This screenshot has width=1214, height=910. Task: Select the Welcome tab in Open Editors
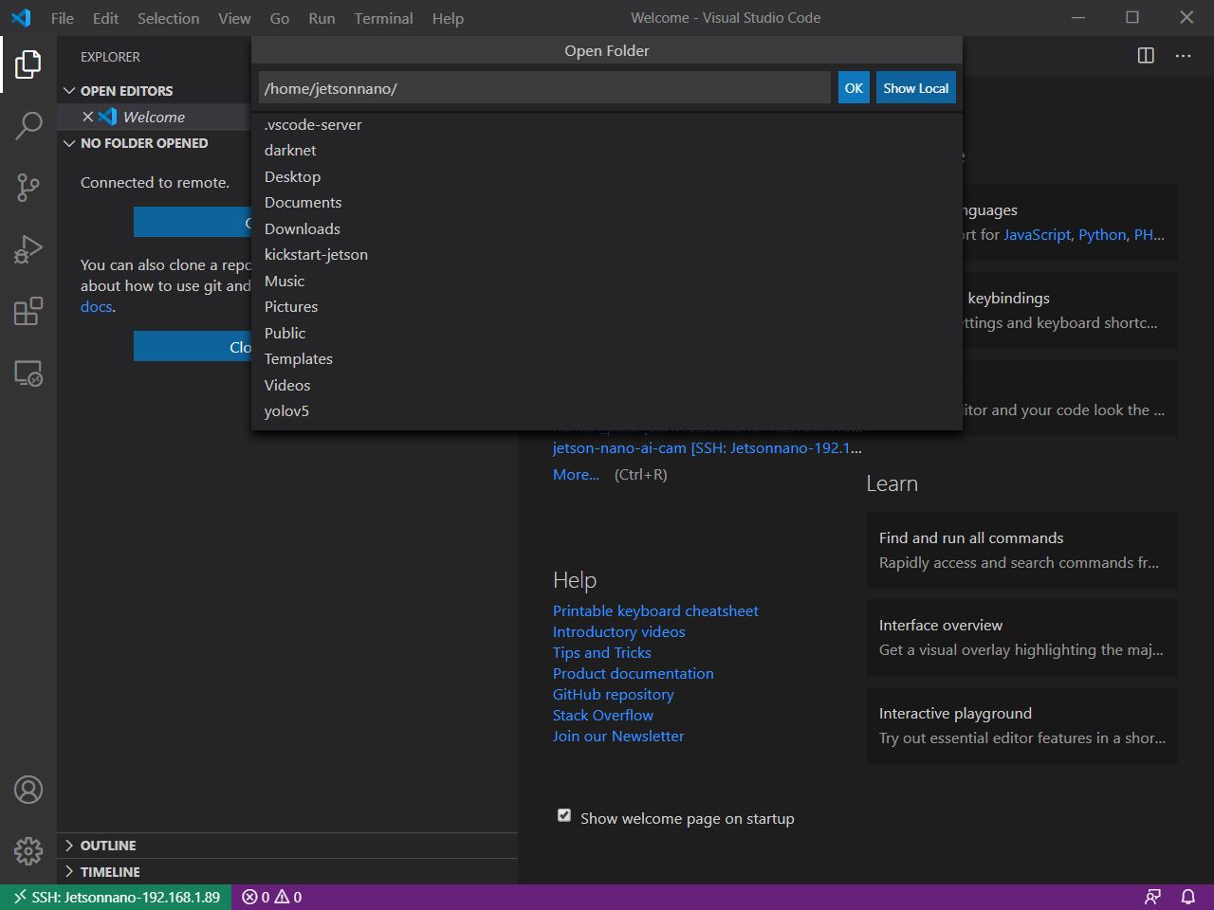coord(155,117)
